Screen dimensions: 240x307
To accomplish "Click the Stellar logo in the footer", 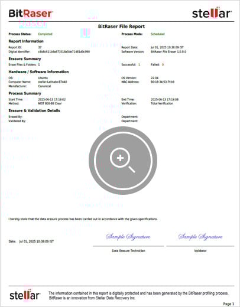I will (x=25, y=295).
